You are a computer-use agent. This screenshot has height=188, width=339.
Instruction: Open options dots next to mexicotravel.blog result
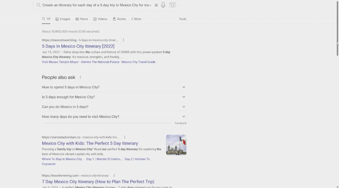point(123,40)
